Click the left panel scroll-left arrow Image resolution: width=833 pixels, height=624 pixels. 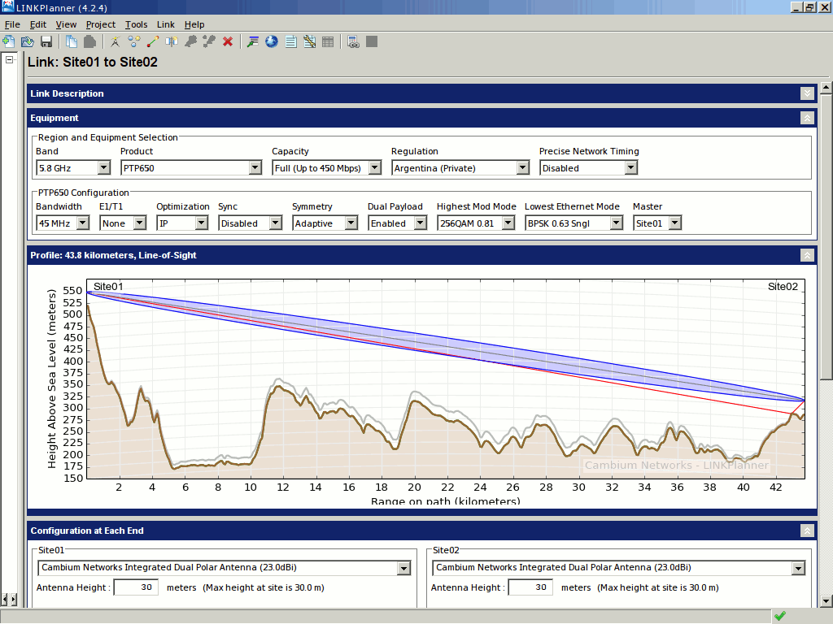click(x=4, y=600)
